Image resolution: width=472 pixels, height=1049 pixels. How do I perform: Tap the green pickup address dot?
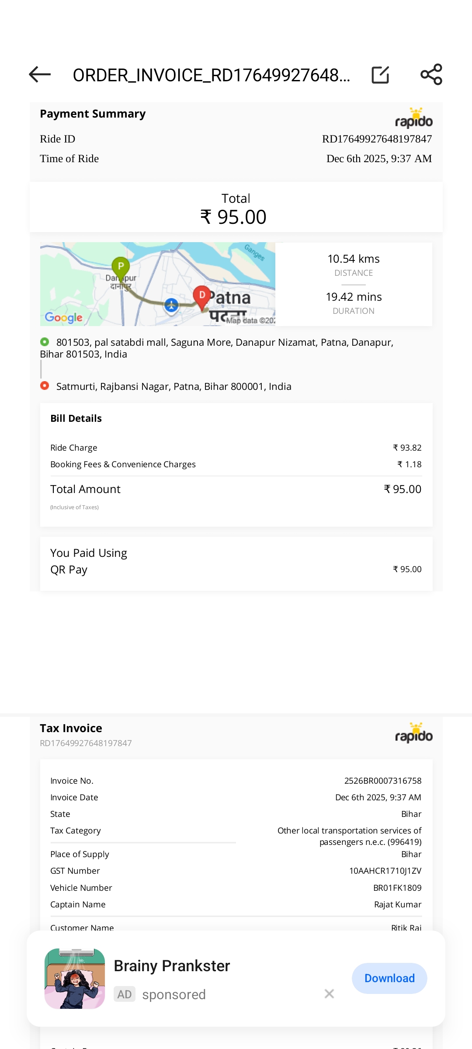click(45, 342)
